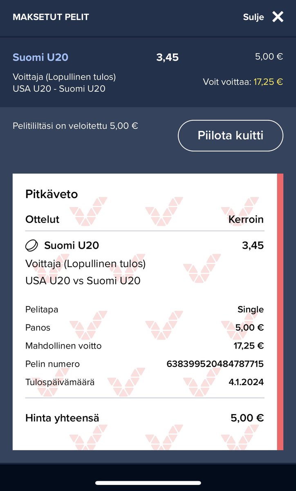Open the blue Suomi U20 selection link

tap(40, 57)
